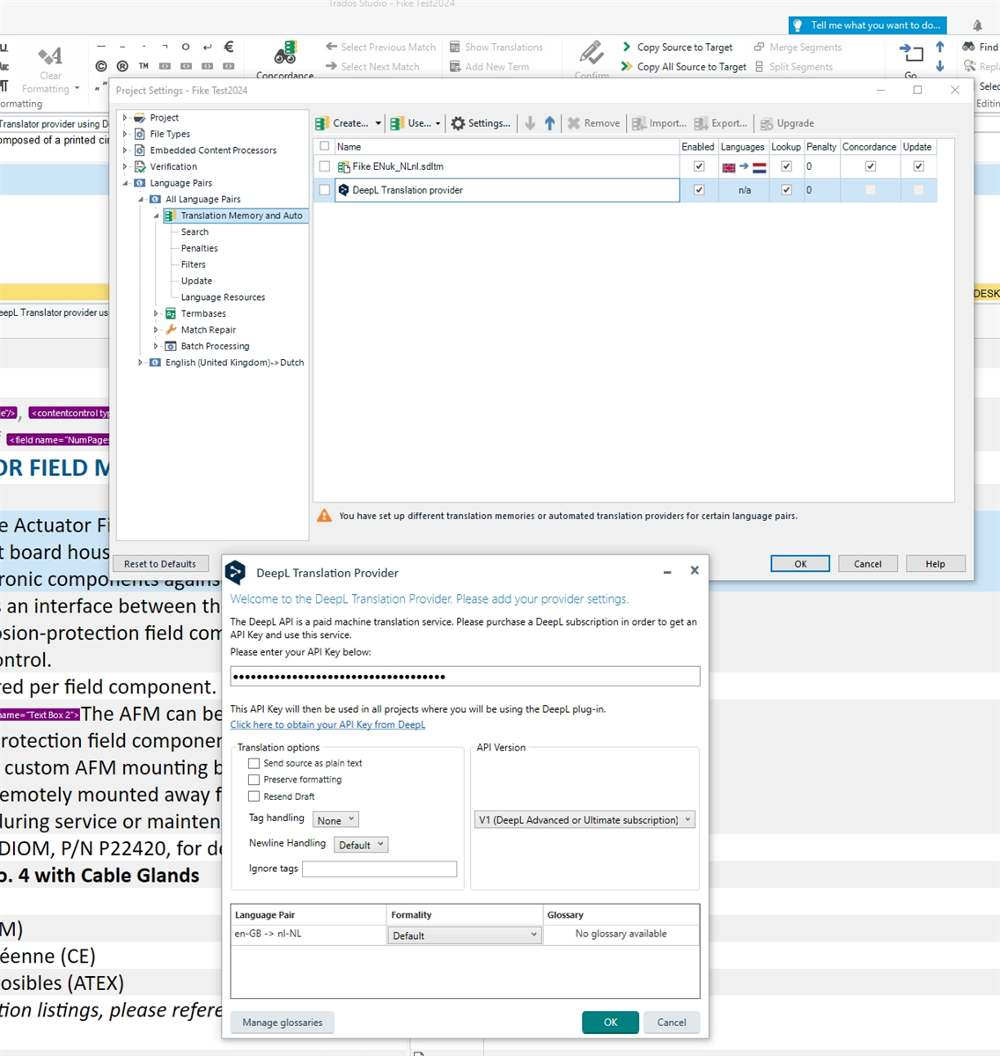Open the Formality dropdown for en-GB pair

coord(464,935)
